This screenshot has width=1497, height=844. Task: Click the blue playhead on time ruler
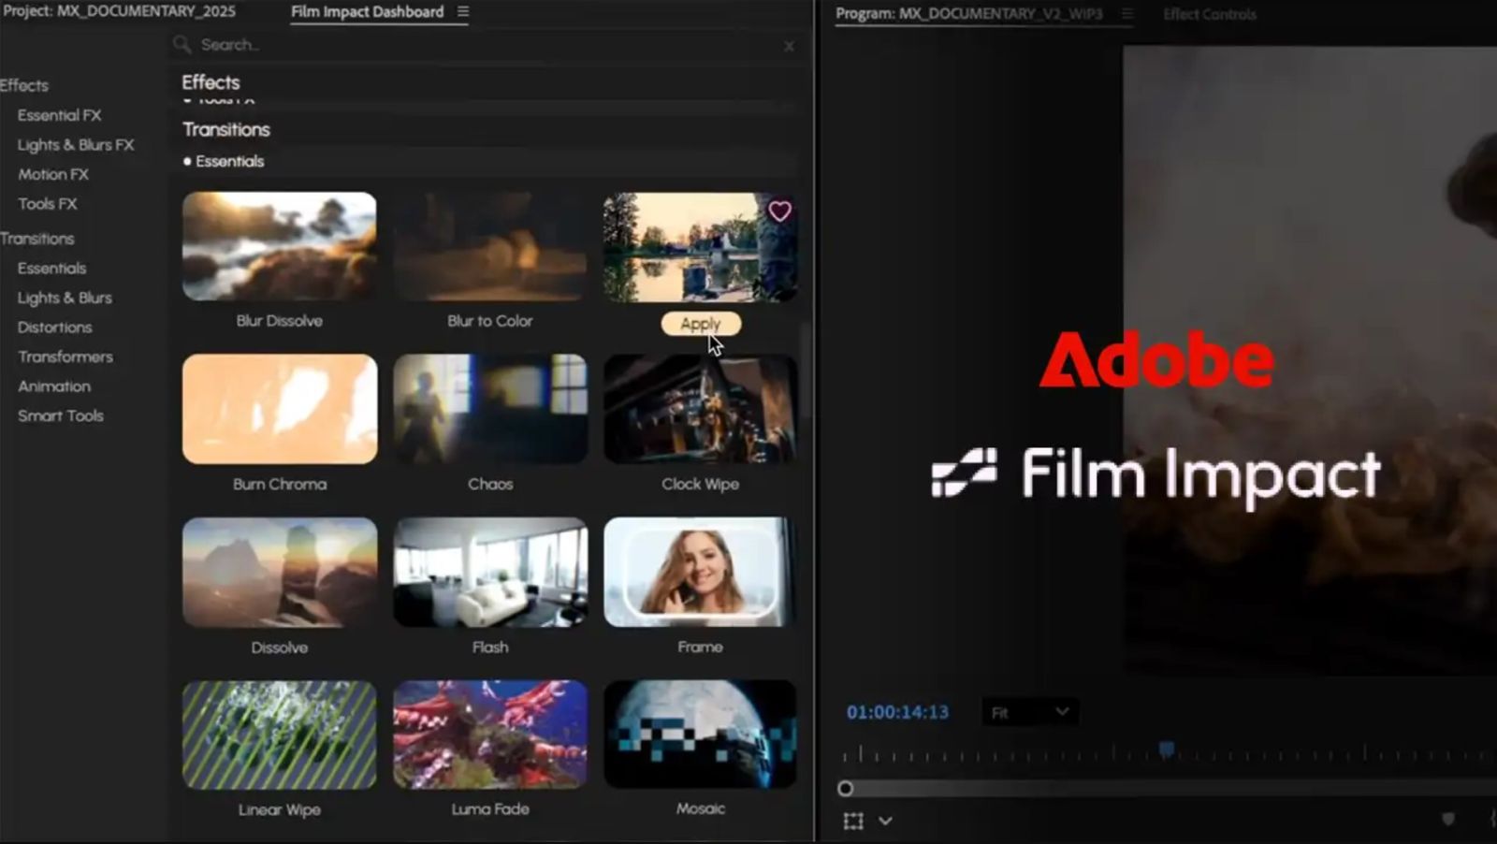[x=1167, y=749]
